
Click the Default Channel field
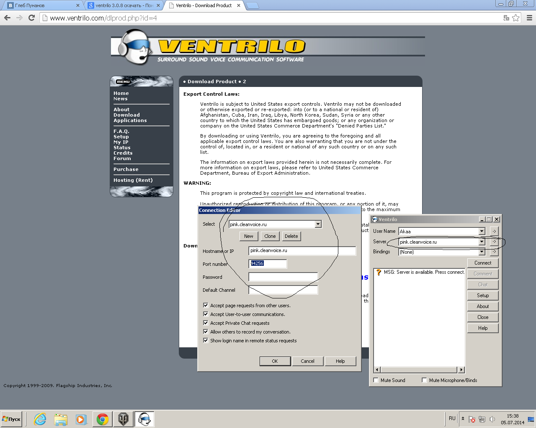pos(283,290)
